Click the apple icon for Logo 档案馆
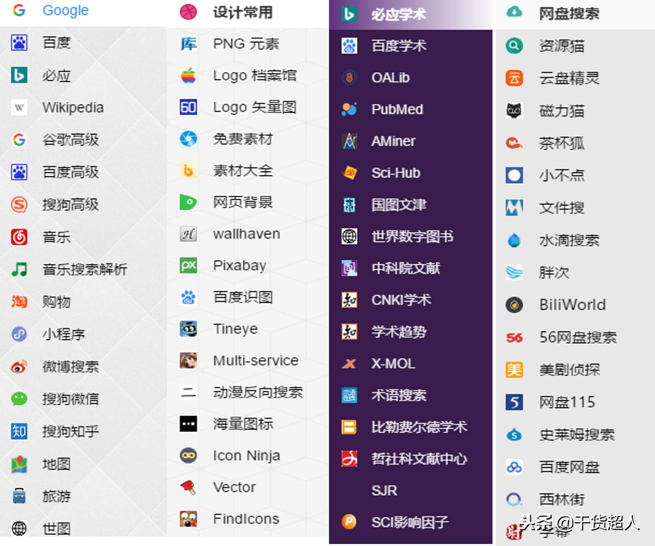 coord(188,76)
